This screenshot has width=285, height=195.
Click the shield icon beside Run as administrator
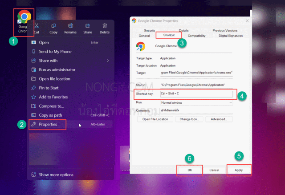pos(34,69)
